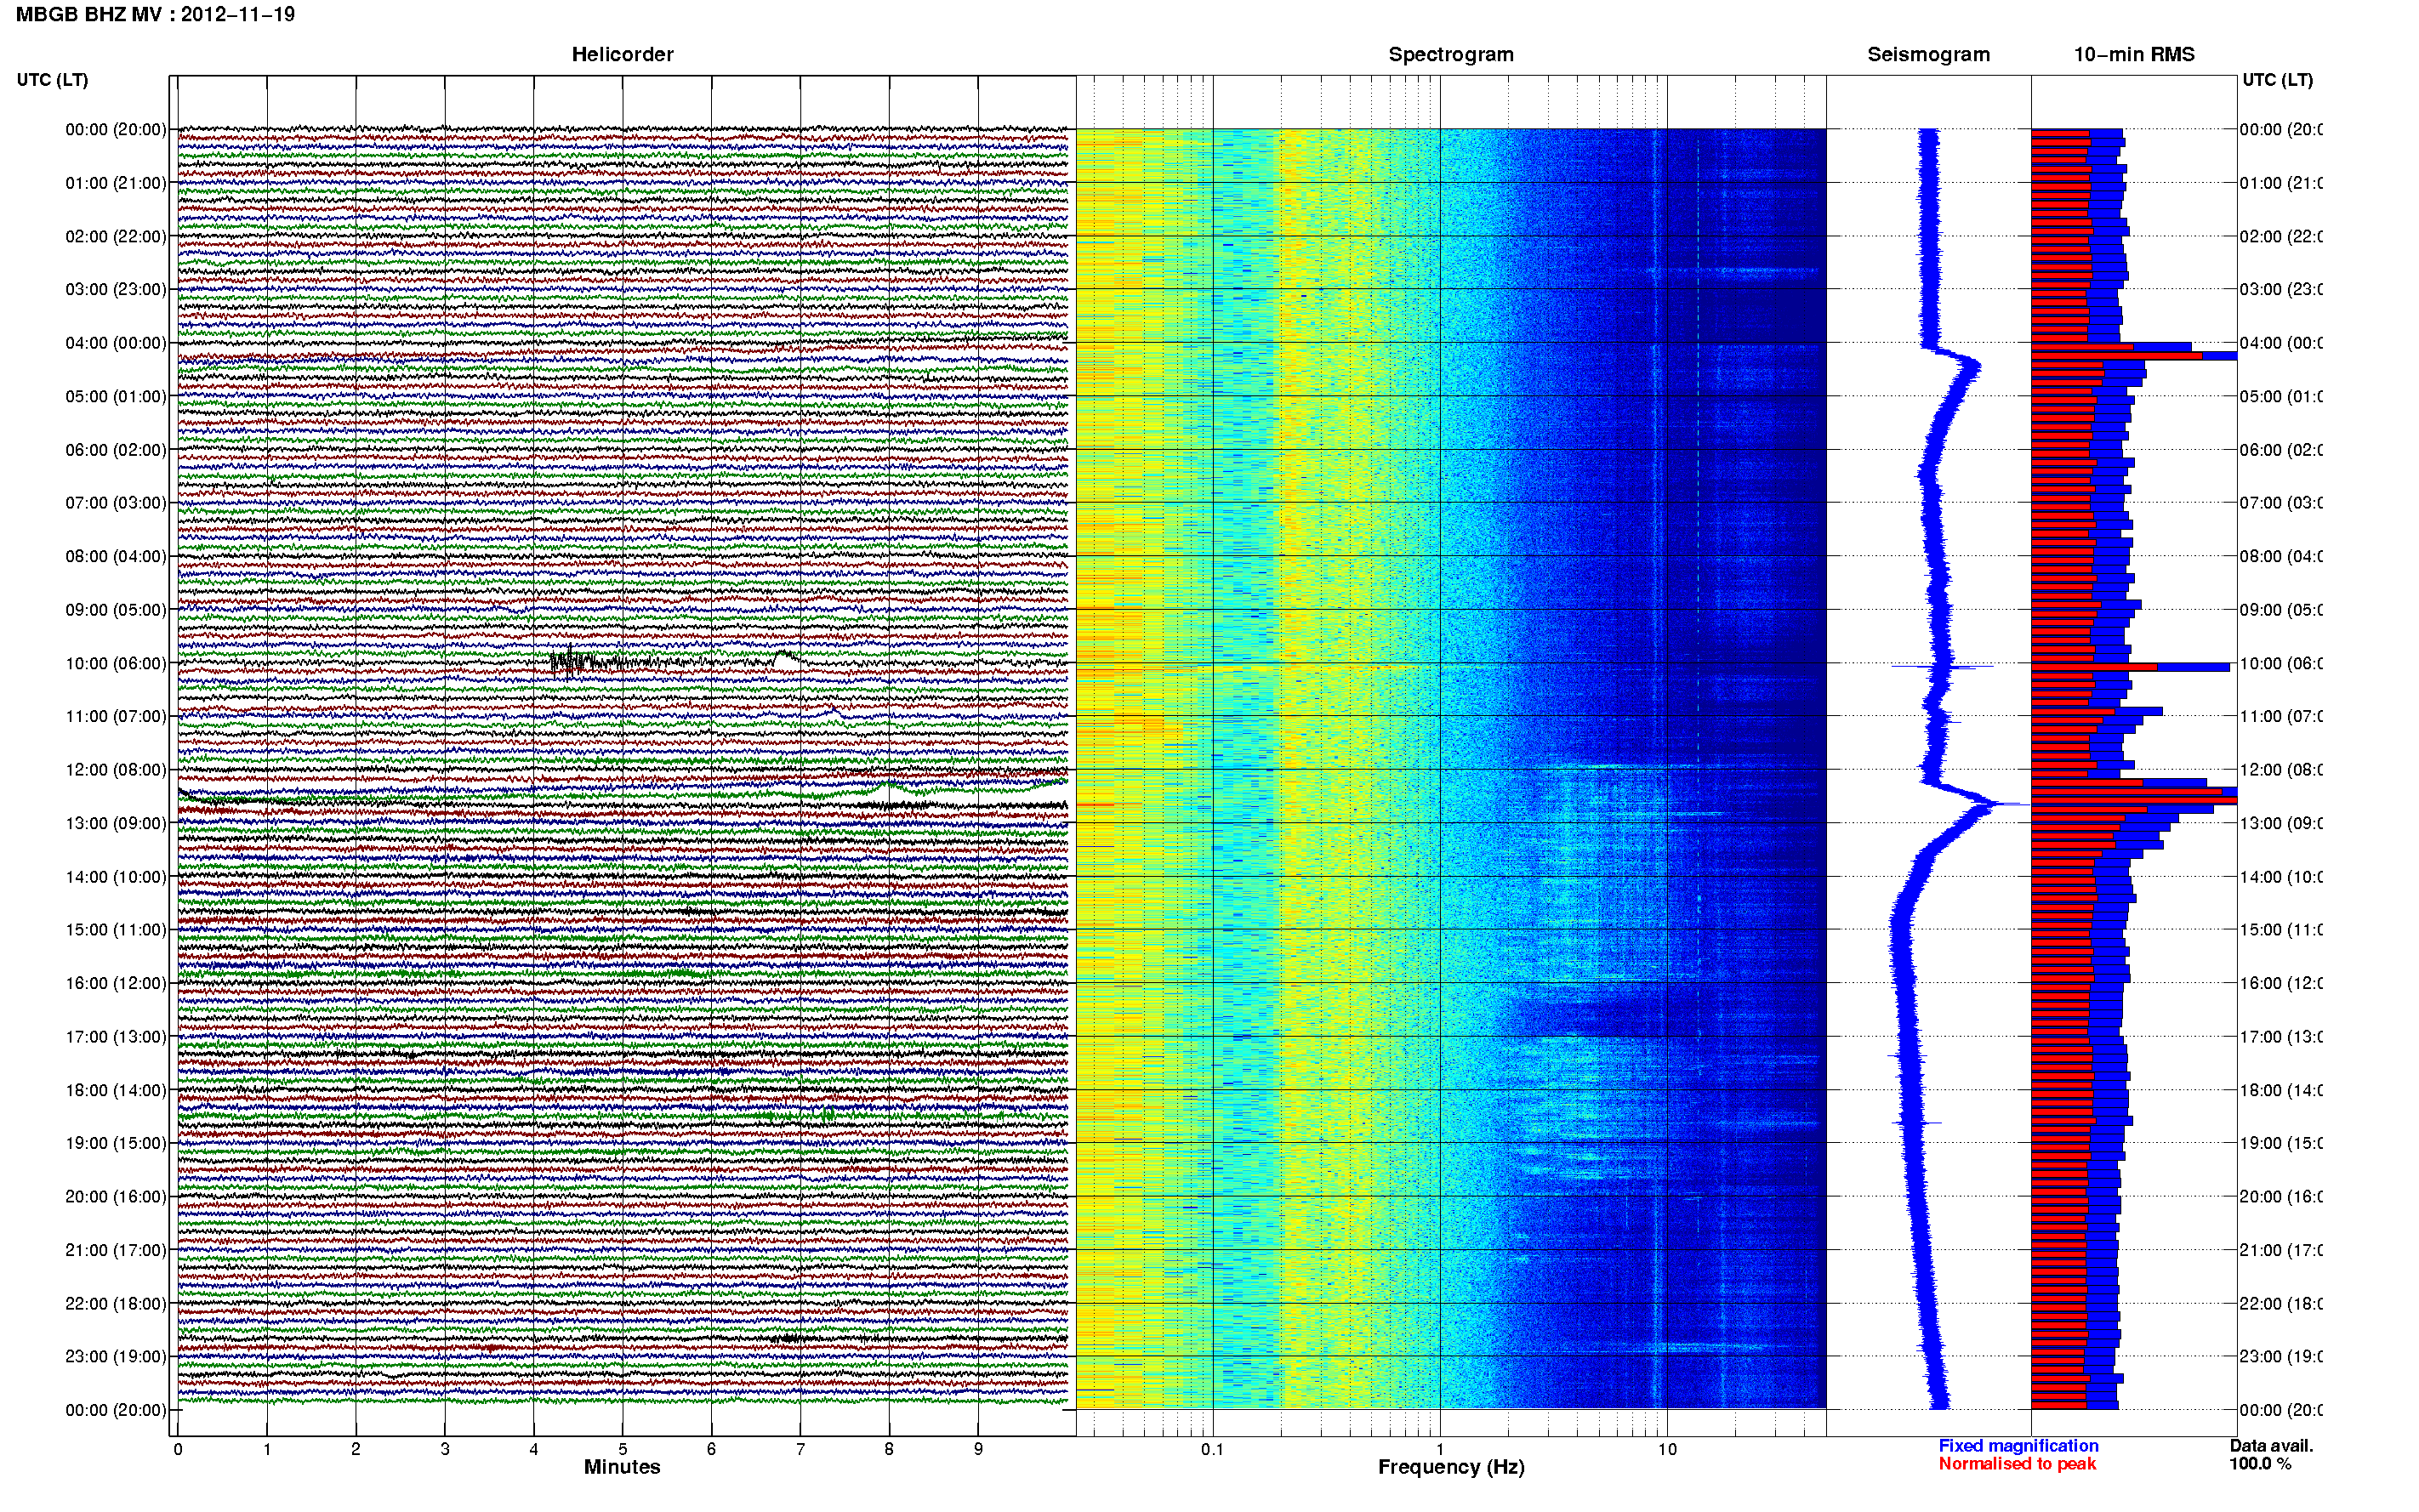This screenshot has height=1512, width=2419.
Task: Select the Seismogram panel heading
Action: tap(1928, 54)
